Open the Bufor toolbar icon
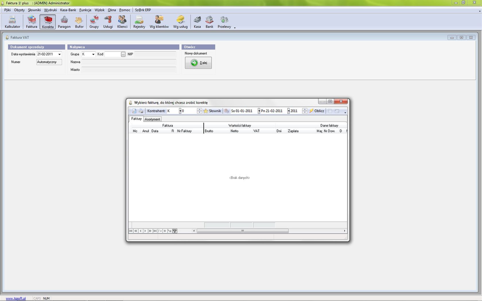Screen dimensions: 482x301 (79, 22)
